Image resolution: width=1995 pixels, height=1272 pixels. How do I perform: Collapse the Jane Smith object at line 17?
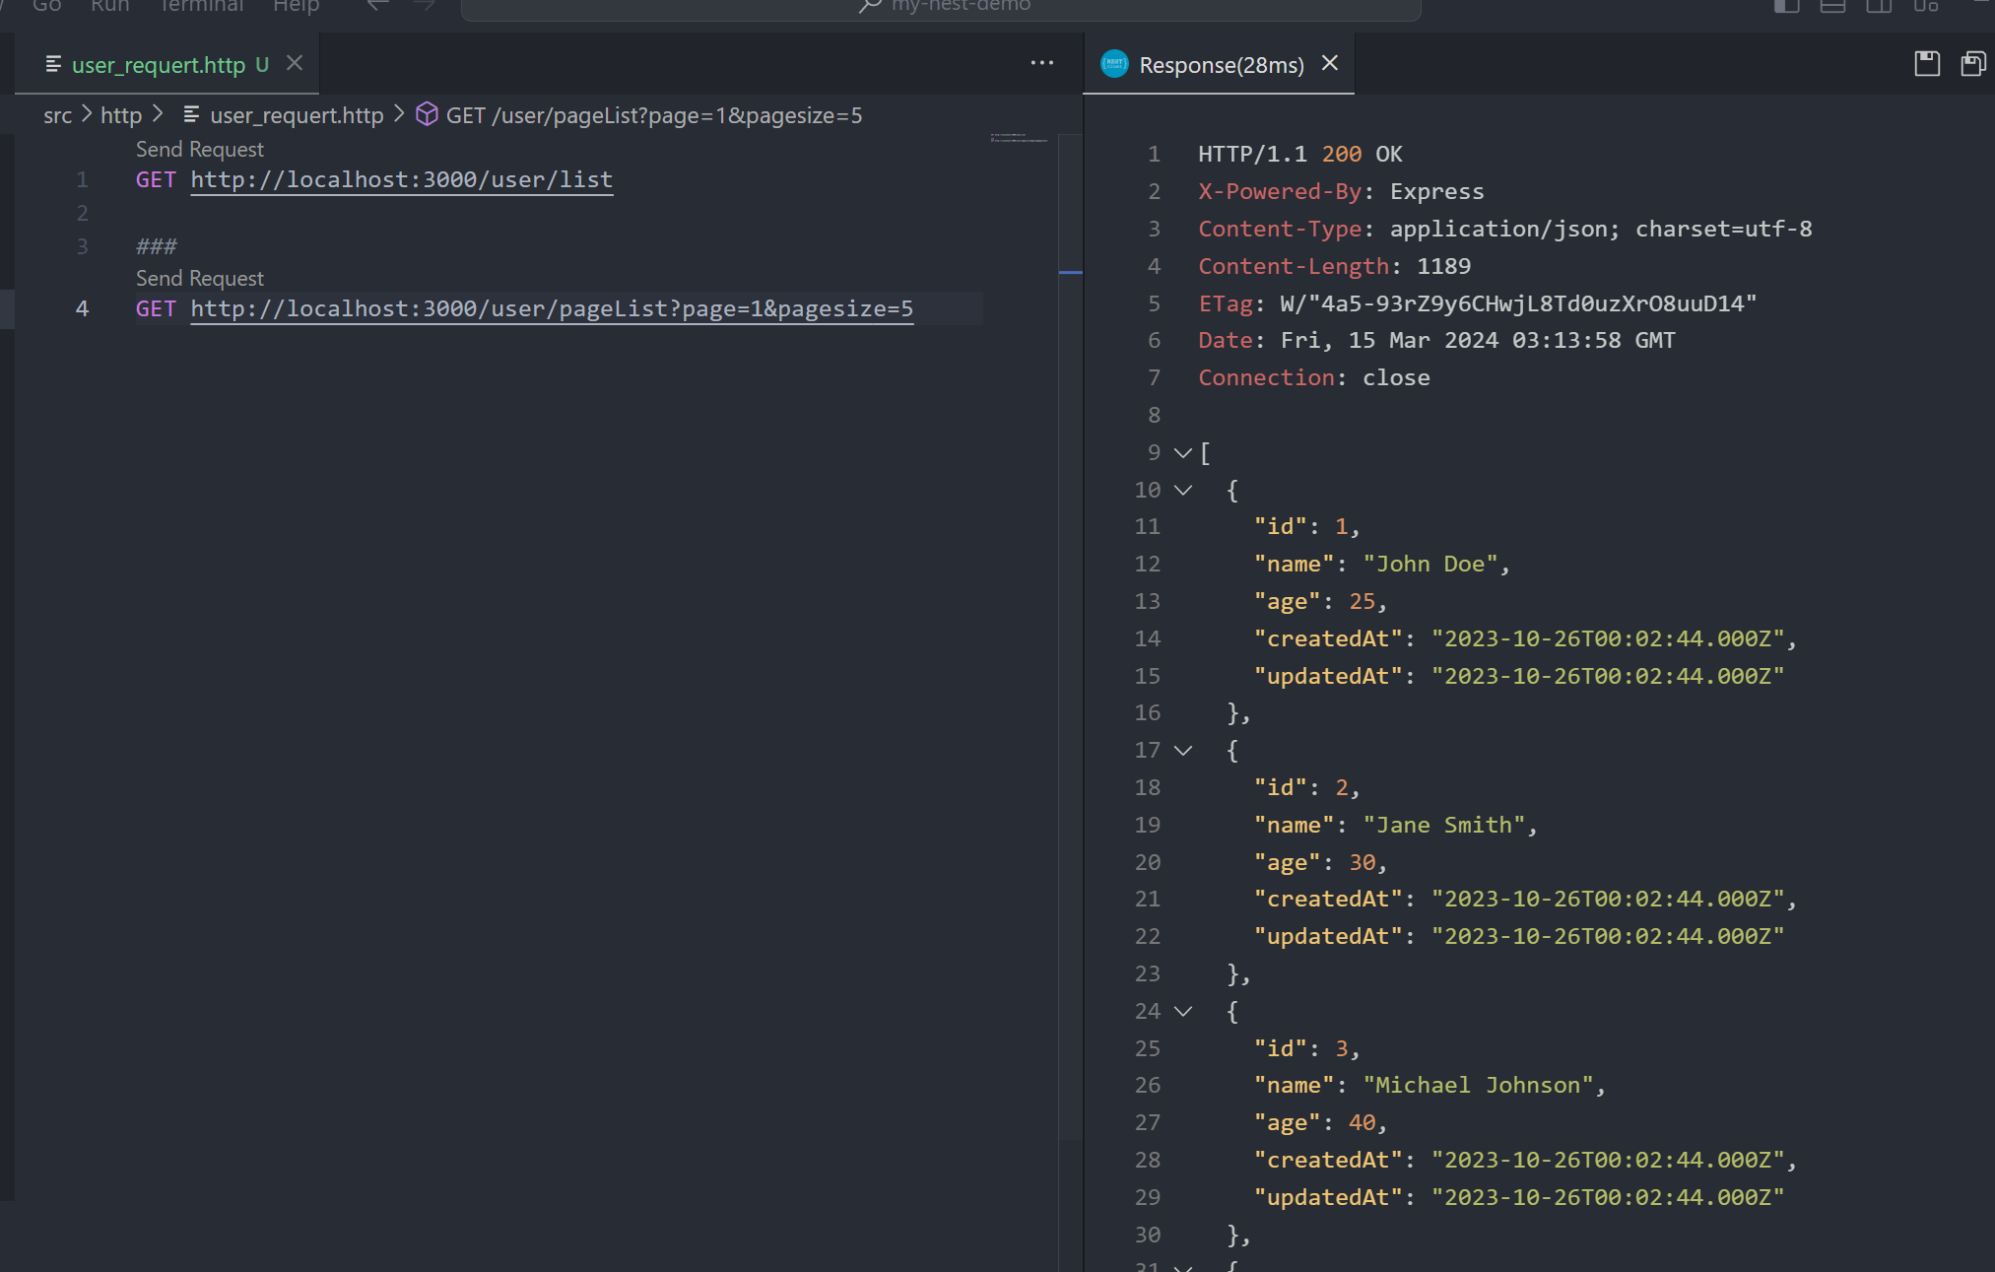[x=1183, y=751]
